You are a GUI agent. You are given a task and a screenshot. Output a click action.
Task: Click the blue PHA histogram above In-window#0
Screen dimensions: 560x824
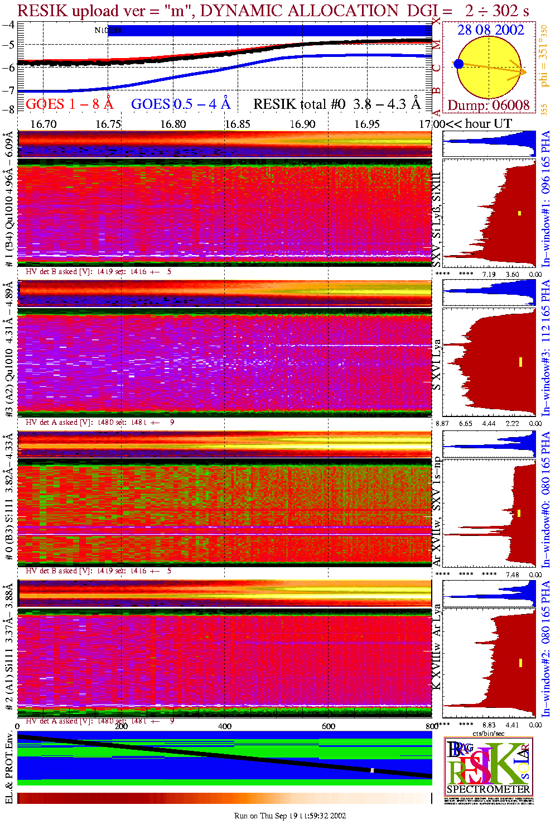pyautogui.click(x=489, y=444)
